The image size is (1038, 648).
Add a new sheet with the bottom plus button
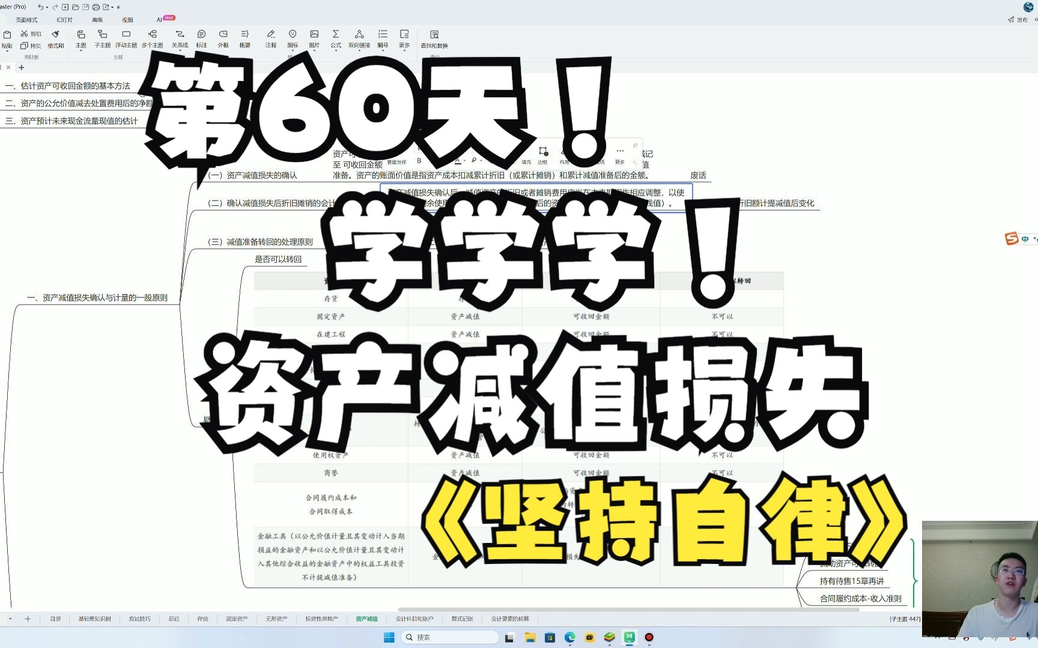pyautogui.click(x=28, y=619)
